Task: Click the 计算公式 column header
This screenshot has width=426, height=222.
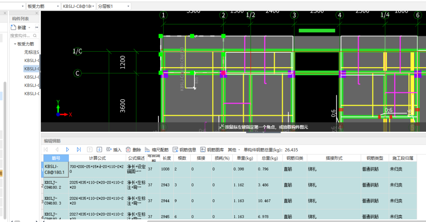Action: click(97, 158)
